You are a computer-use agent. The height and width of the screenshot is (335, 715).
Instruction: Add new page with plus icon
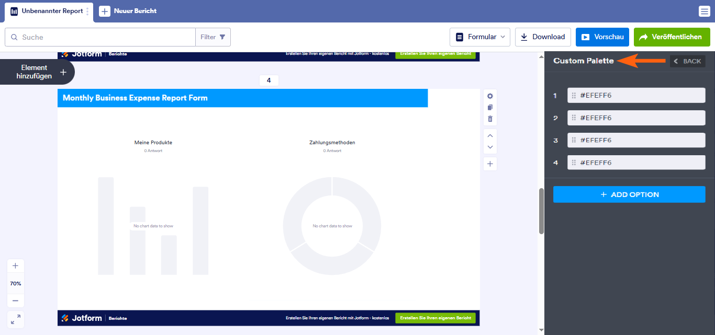click(490, 164)
